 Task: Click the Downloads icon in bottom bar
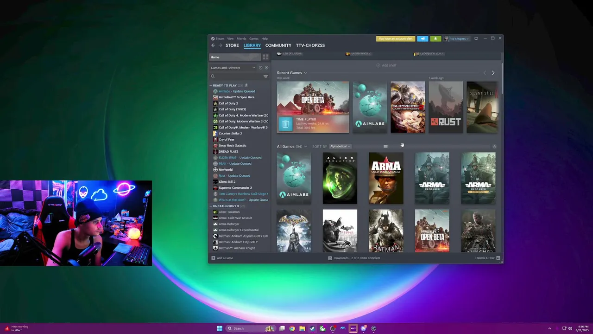pos(330,258)
